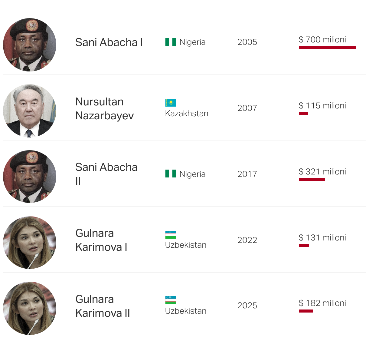Select Nursultan Nazarbayev portrait photo
The image size is (369, 341).
[30, 111]
